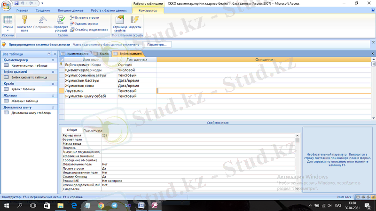Open Windows search from the taskbar
376x211 pixels.
pos(20,206)
